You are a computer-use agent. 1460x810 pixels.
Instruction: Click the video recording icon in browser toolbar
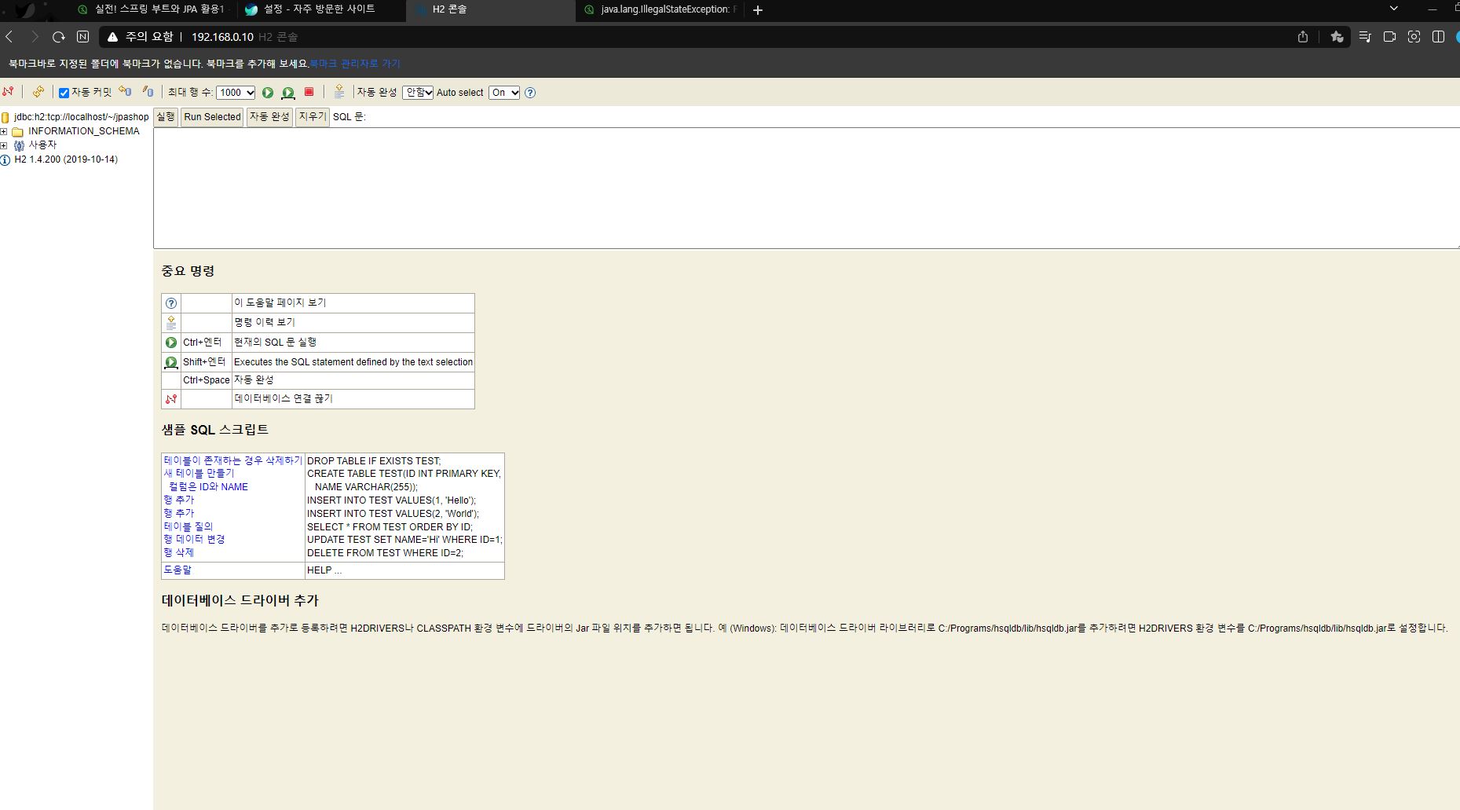coord(1389,37)
